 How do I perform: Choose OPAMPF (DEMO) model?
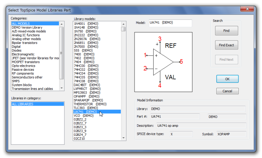(x=97, y=96)
